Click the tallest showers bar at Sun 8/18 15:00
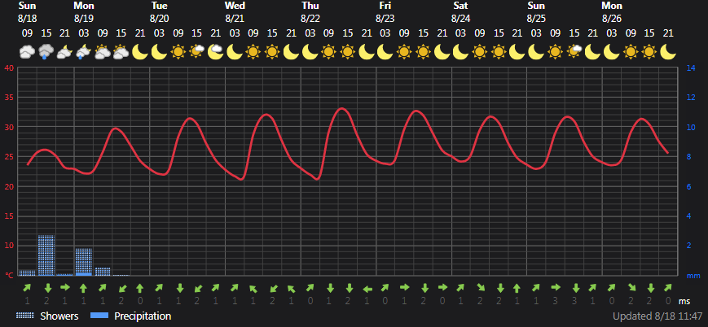 46,255
